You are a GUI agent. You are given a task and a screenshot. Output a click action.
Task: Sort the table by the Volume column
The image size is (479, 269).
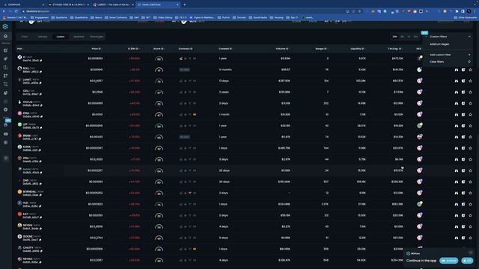(282, 49)
